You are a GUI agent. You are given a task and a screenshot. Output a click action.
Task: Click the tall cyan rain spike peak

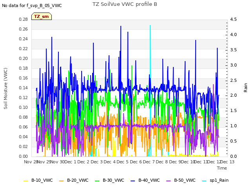pyautogui.click(x=150, y=25)
